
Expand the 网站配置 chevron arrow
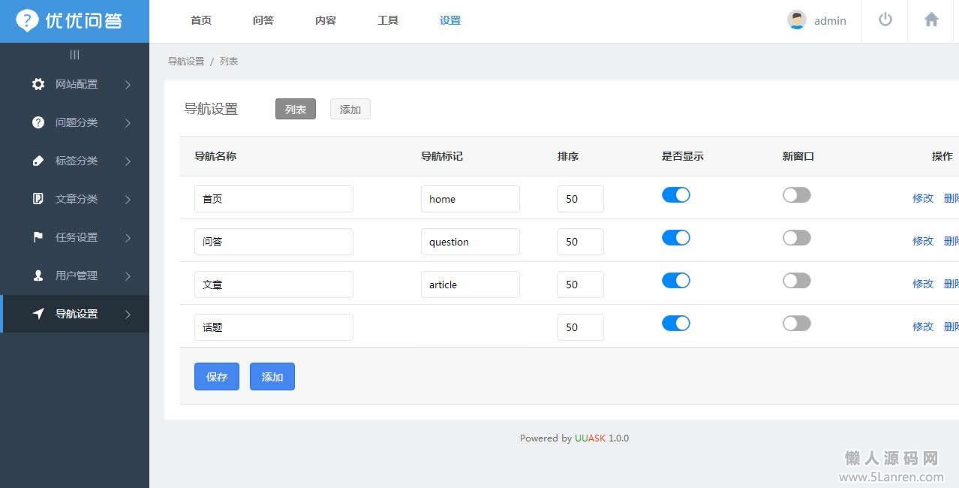pos(128,85)
